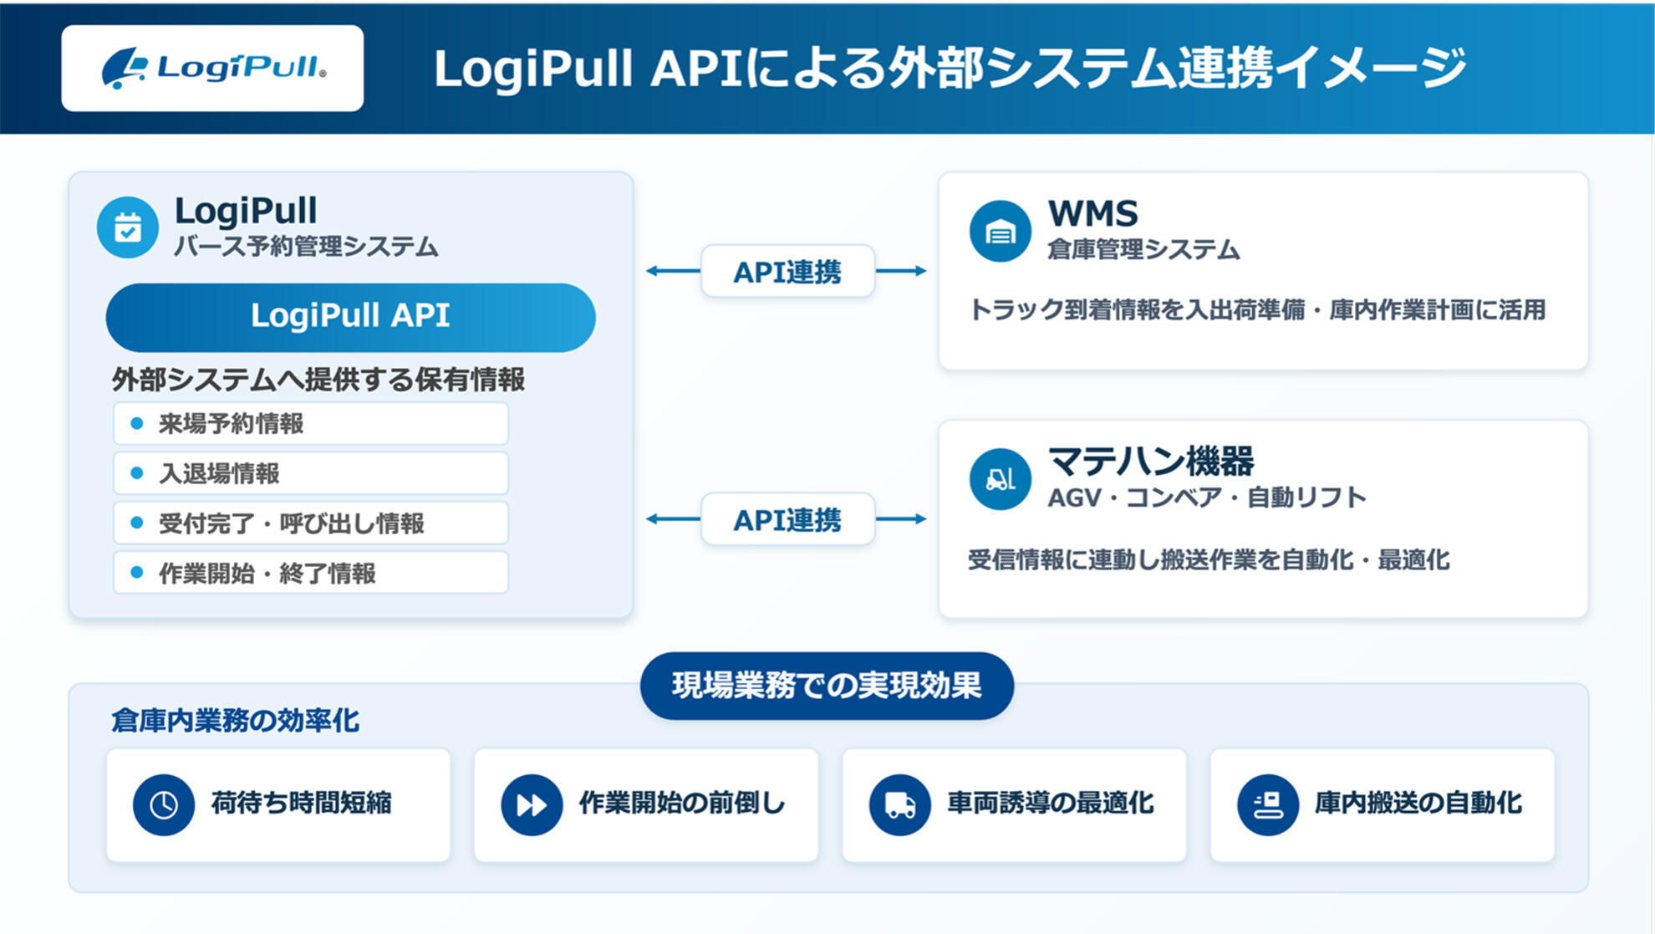Image resolution: width=1655 pixels, height=934 pixels.
Task: Click the 受信情報に連動し搬送作業 description text
Action: click(x=1209, y=559)
